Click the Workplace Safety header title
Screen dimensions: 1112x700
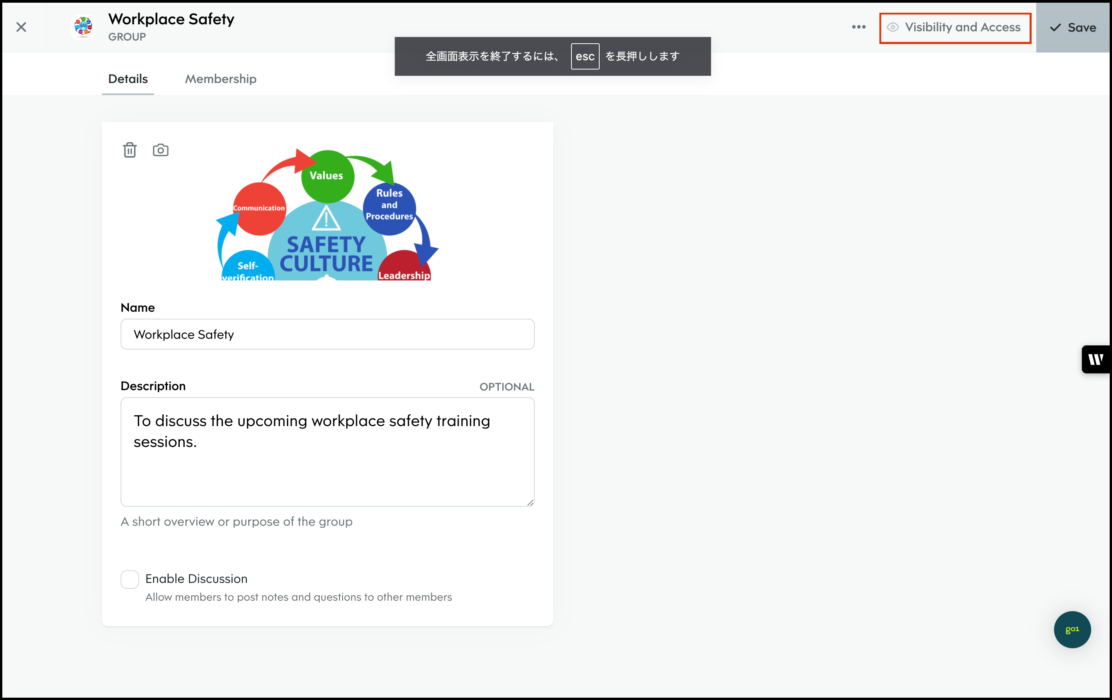171,19
